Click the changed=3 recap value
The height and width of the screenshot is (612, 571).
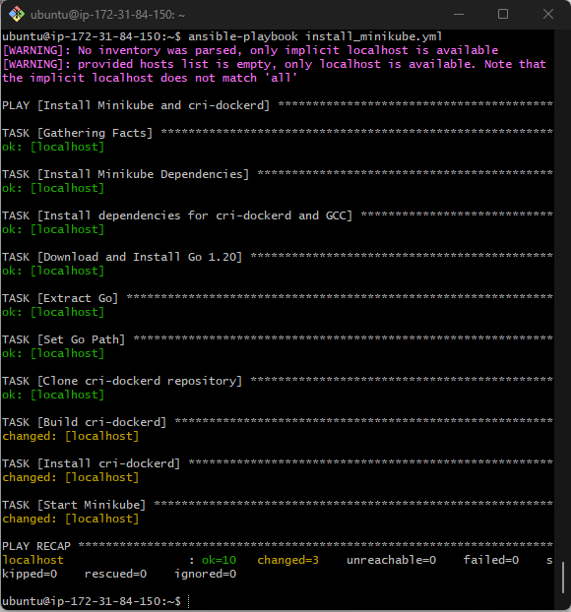click(287, 560)
